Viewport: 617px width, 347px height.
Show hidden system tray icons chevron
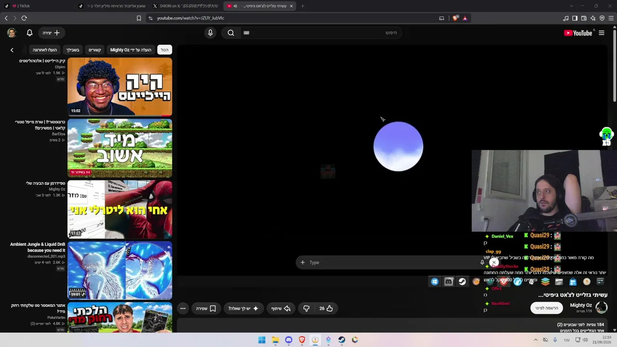click(536, 340)
